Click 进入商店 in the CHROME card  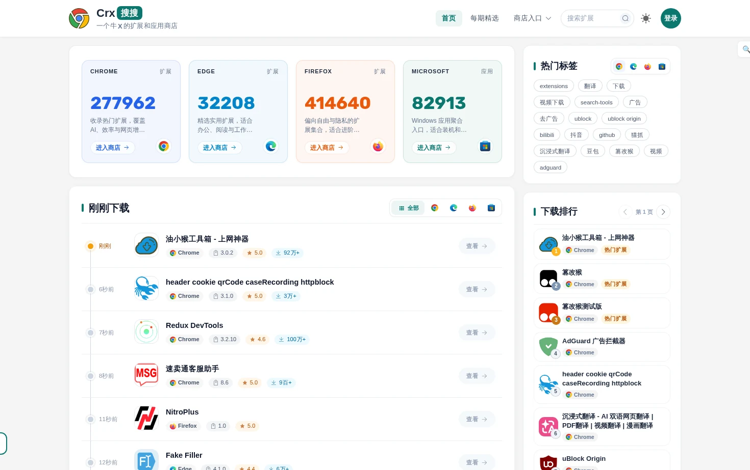(x=112, y=148)
